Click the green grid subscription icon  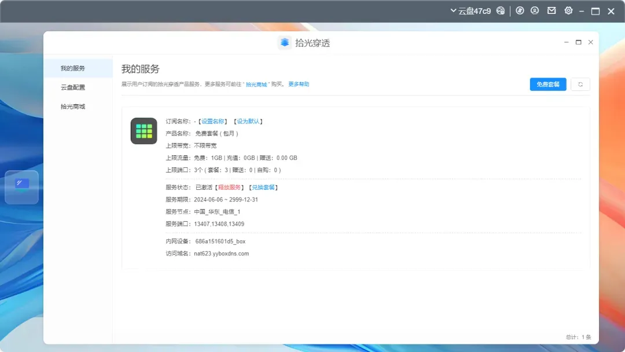point(144,131)
